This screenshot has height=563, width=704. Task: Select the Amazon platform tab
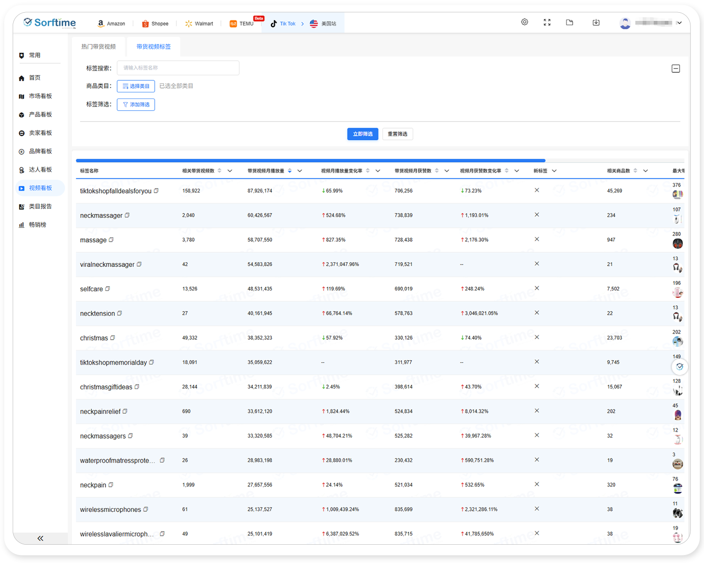(x=111, y=23)
